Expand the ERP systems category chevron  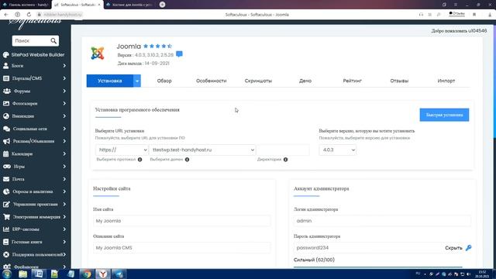tap(64, 229)
